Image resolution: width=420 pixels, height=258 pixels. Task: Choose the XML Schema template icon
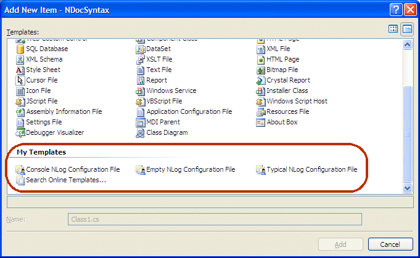20,59
